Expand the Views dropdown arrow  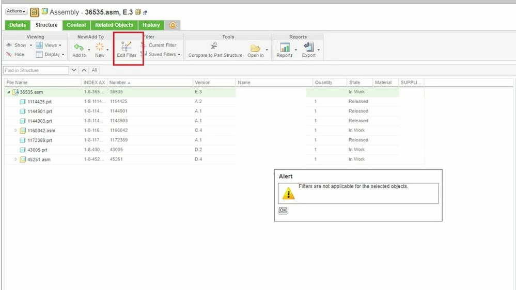(x=60, y=45)
